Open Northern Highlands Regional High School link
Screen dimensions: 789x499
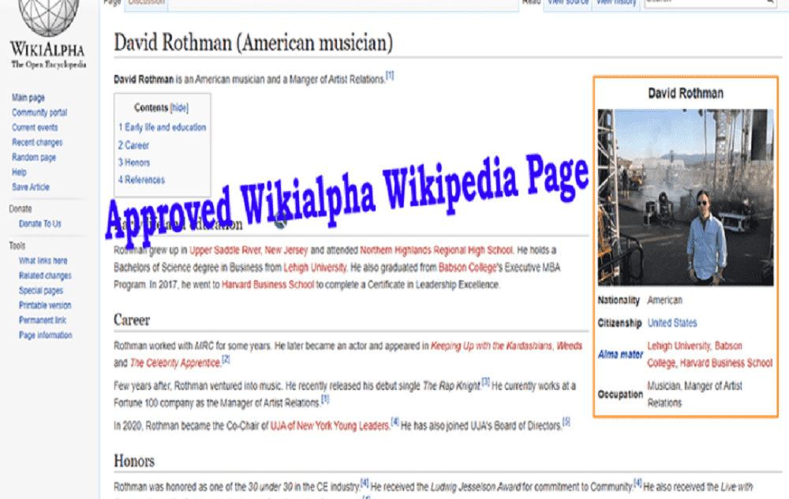click(436, 250)
